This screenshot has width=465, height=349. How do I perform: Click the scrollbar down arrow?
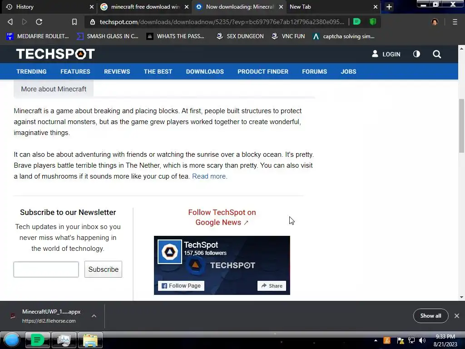click(461, 297)
